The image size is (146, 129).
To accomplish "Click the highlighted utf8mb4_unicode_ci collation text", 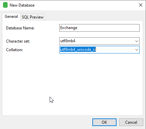I will click(x=78, y=49).
